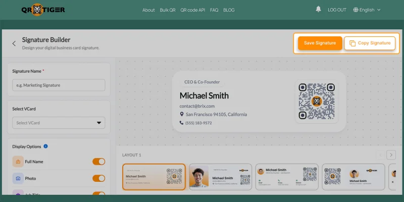Click the QR Tiger logo
This screenshot has height=202, width=404.
tap(43, 10)
